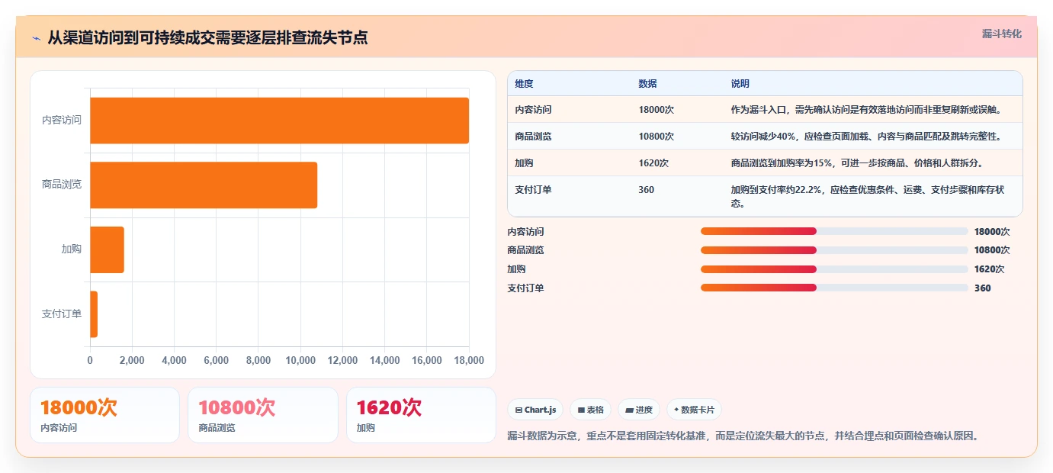Screen dimensions: 1053x473
Task: Click the 数据 column header
Action: 647,84
